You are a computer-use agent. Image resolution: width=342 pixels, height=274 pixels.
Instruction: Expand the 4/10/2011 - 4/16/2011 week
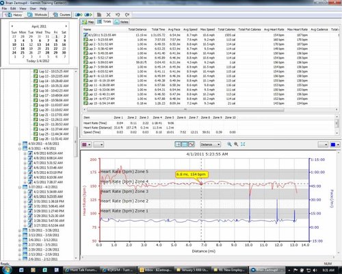[20, 144]
